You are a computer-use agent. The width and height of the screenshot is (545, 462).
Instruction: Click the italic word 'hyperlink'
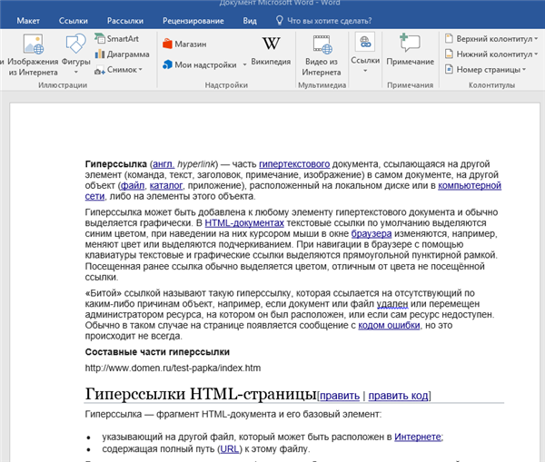pyautogui.click(x=196, y=164)
